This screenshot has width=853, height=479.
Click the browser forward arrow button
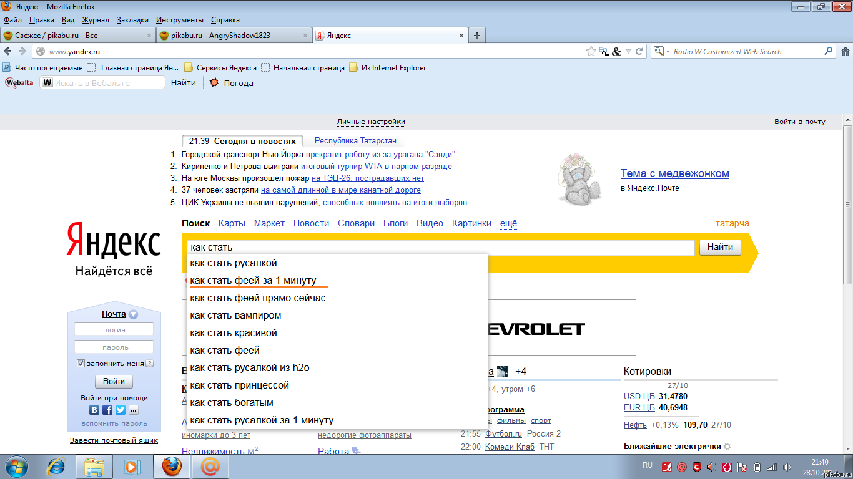pos(22,51)
